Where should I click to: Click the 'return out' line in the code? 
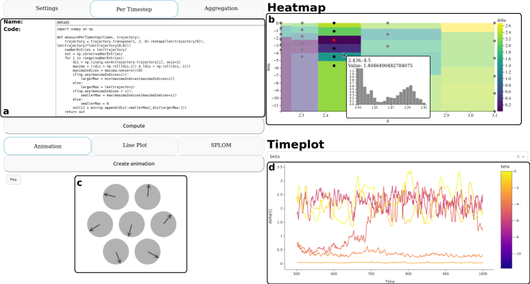(75, 112)
